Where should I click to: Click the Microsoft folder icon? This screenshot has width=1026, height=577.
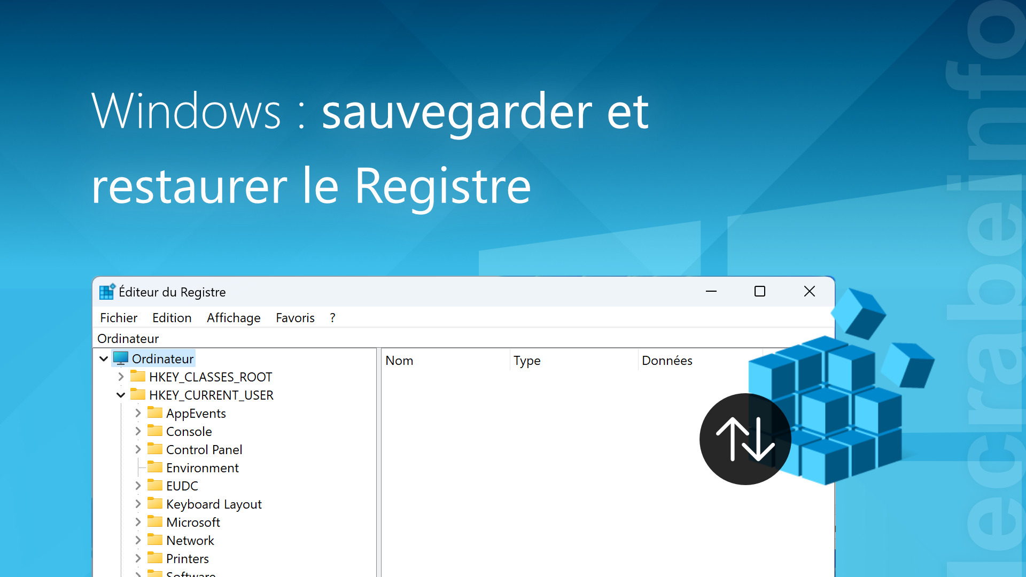(x=155, y=521)
